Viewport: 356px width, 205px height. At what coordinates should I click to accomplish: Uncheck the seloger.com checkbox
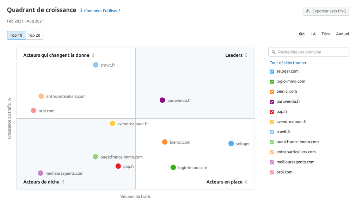click(x=272, y=72)
